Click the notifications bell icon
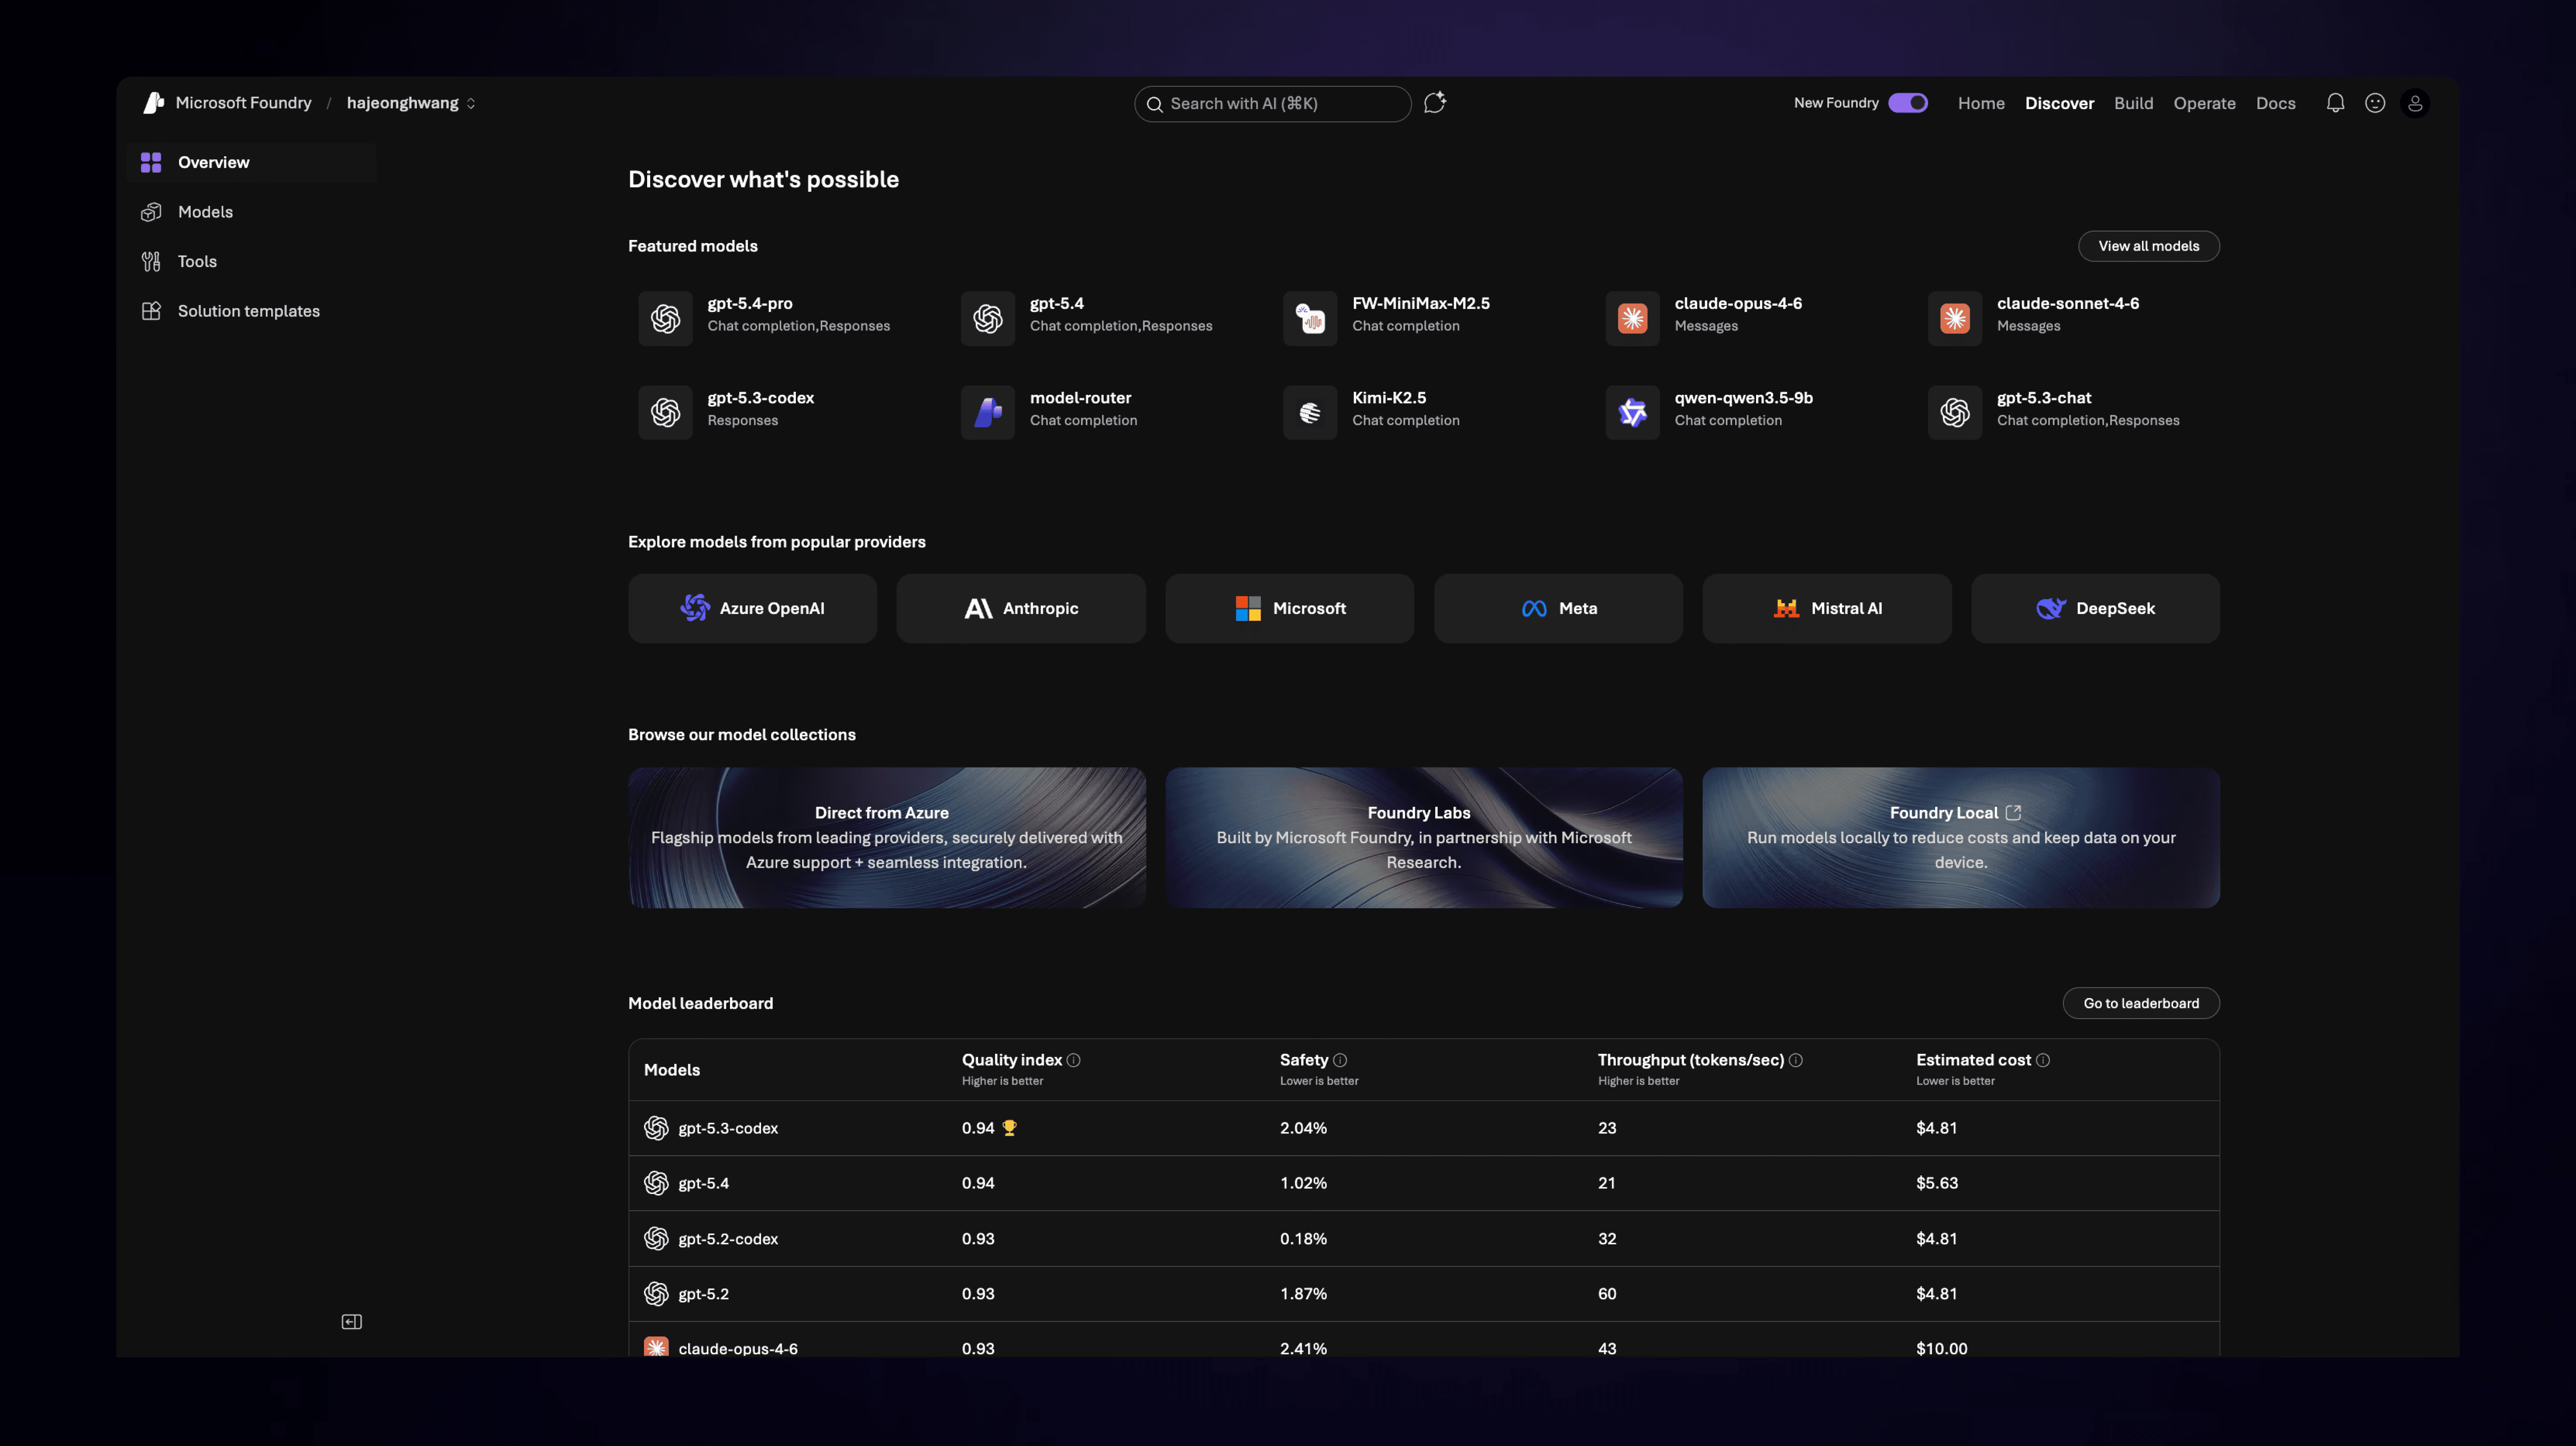 [2335, 103]
